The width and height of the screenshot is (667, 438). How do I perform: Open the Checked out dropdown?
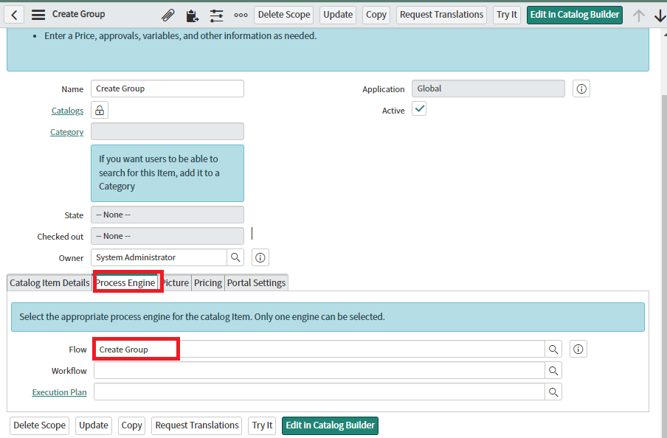pos(167,236)
